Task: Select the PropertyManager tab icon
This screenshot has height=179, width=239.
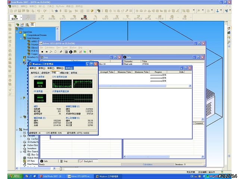Action: [x=22, y=25]
